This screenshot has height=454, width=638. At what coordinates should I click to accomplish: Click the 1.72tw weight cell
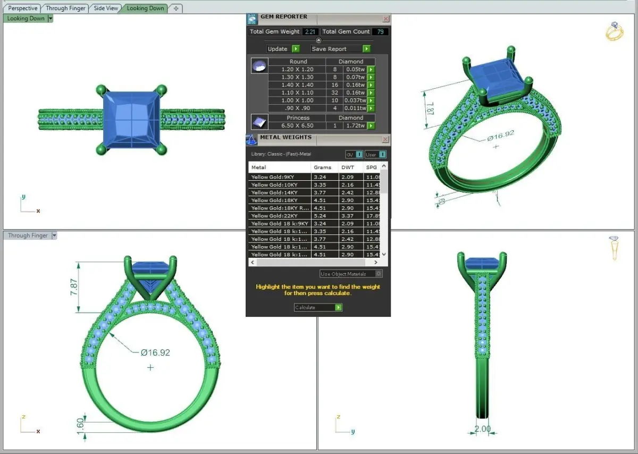(355, 126)
